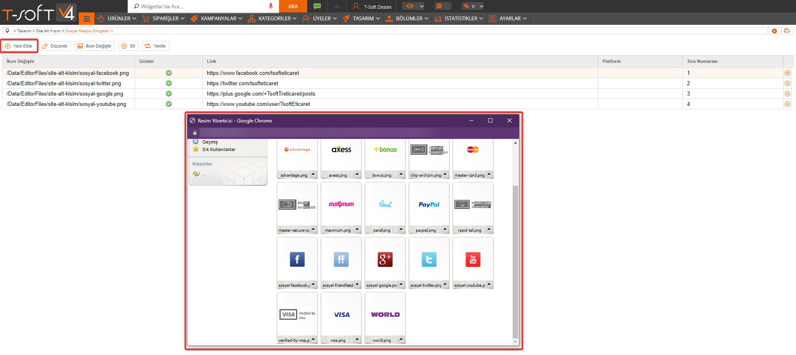Open the orange grid apps icon

(439, 6)
